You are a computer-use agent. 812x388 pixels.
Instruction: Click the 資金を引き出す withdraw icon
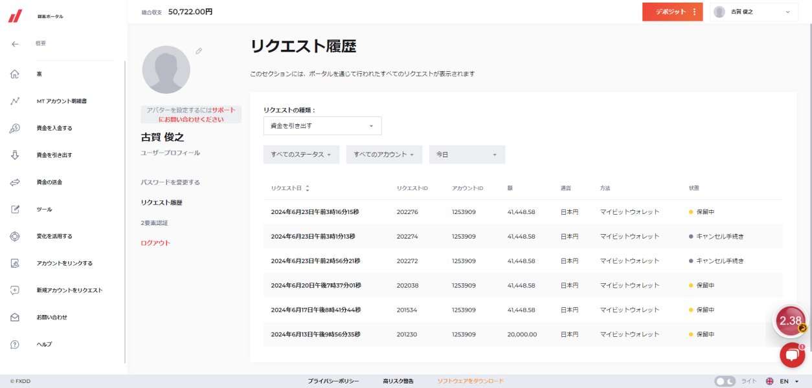(x=15, y=155)
